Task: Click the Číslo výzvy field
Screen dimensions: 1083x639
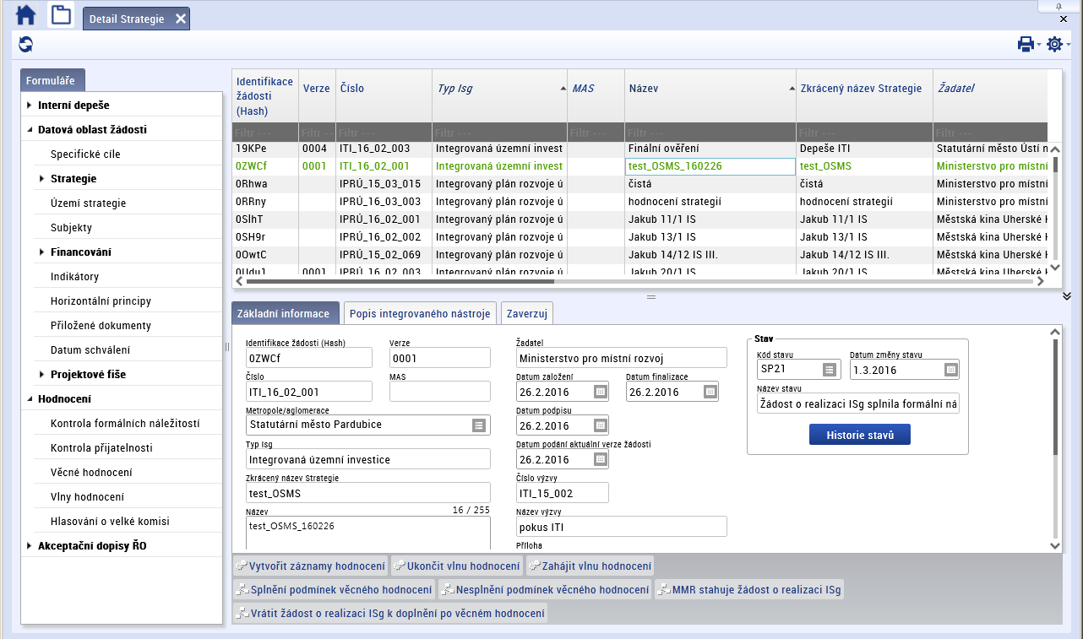Action: click(563, 493)
